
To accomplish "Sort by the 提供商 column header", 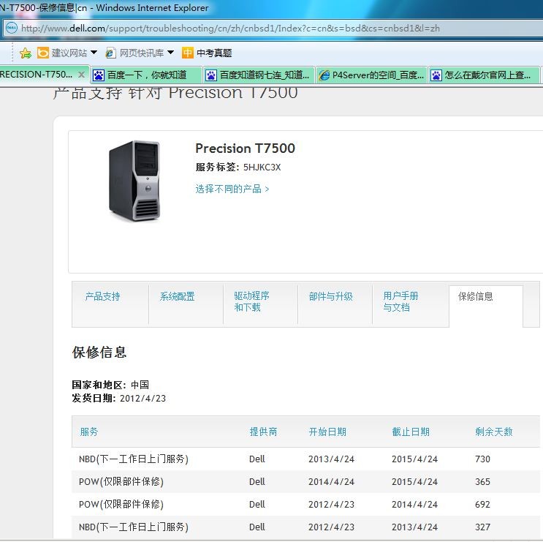I will (x=263, y=432).
